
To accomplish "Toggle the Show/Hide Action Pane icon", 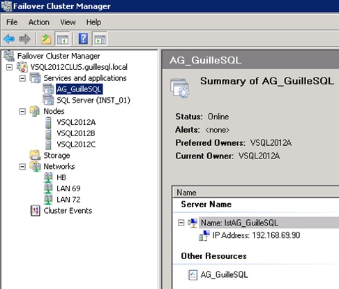I will coord(100,39).
